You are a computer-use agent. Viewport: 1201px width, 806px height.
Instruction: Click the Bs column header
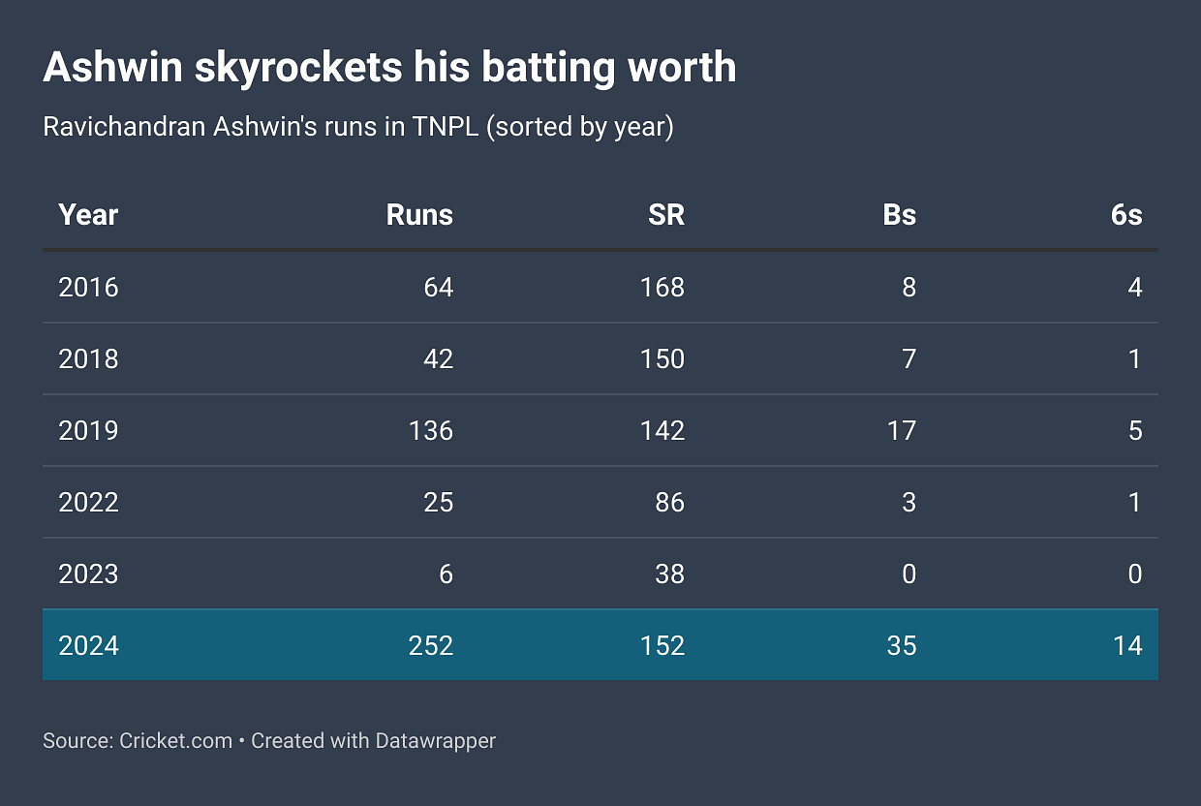point(900,214)
